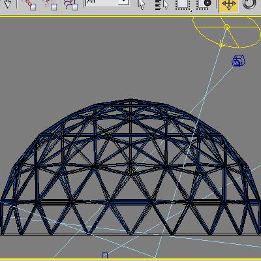Click the Unlink Selection tool
The height and width of the screenshot is (261, 261).
50,5
